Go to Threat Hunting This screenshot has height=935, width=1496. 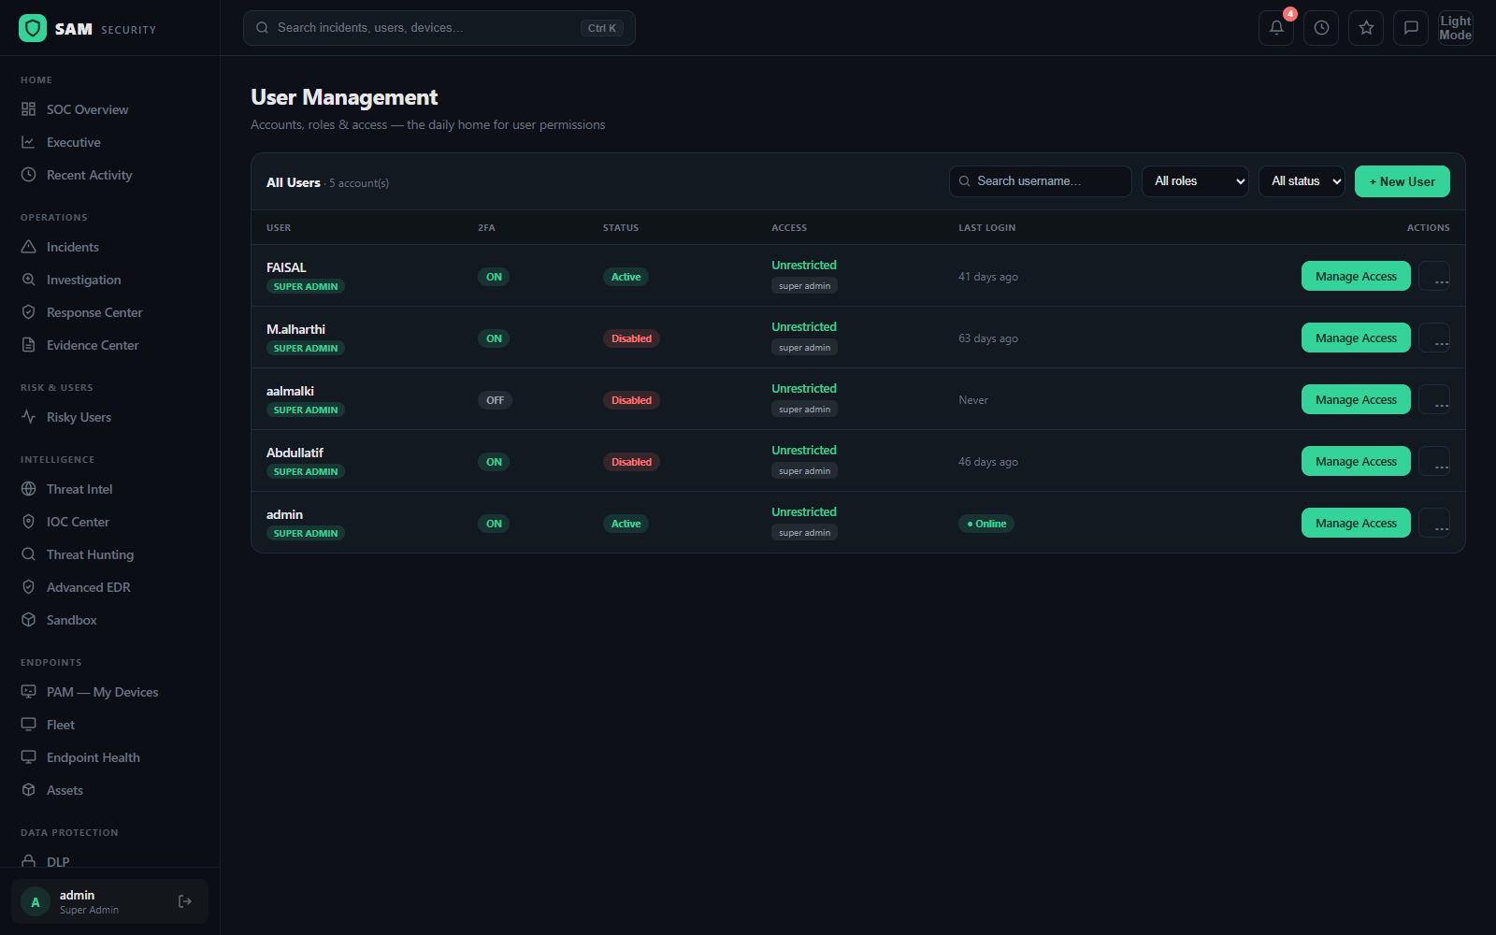tap(110, 554)
